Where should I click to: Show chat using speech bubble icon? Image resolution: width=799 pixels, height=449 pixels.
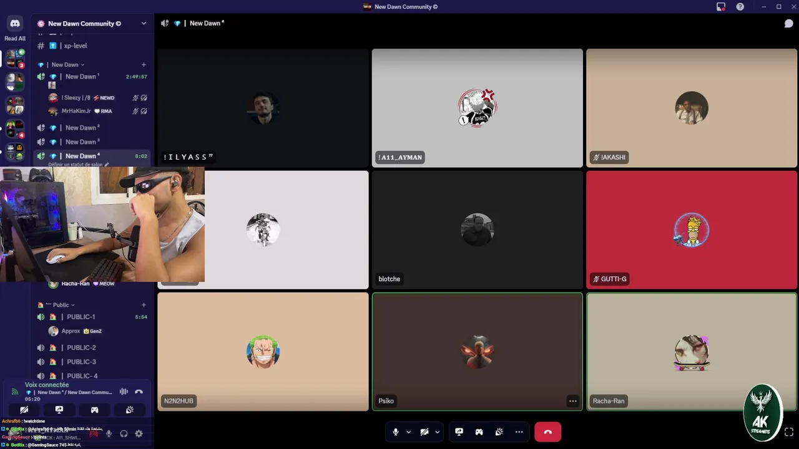(788, 24)
